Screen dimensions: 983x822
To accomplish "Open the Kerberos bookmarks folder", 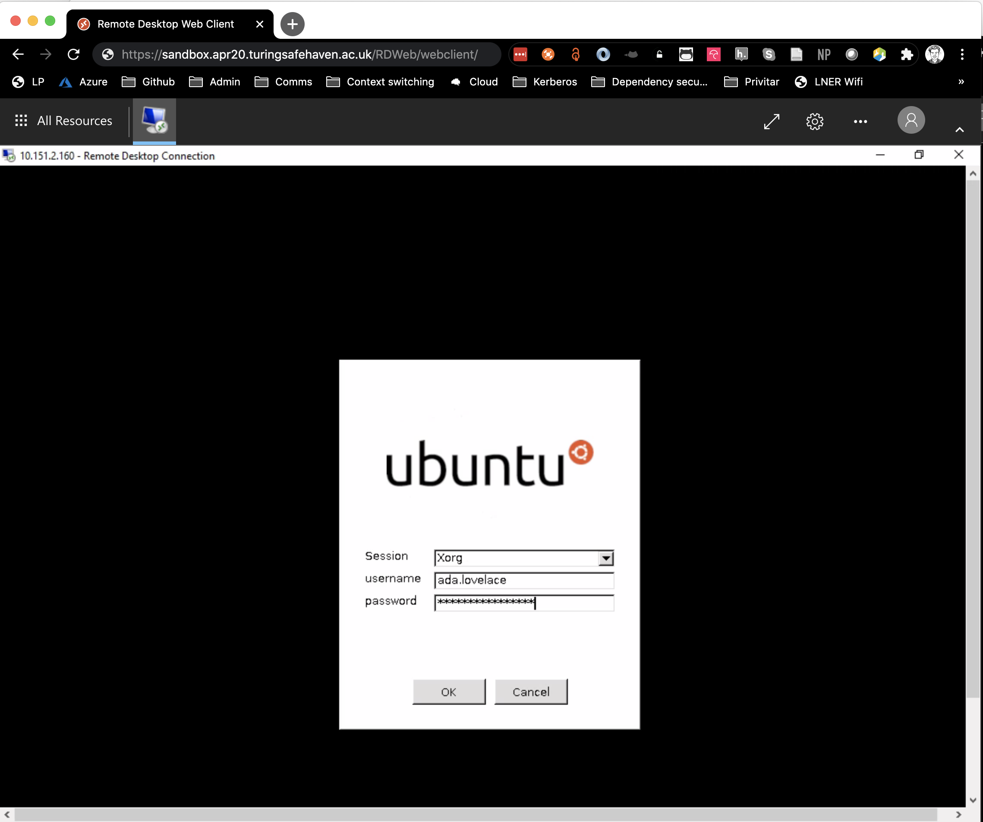I will tap(545, 82).
